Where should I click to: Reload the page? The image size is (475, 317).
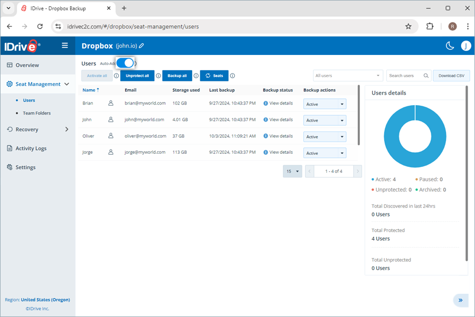pos(40,26)
